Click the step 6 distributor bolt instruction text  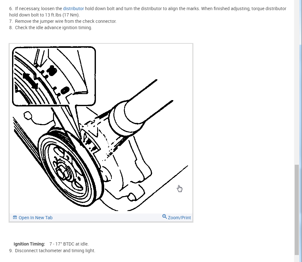coord(148,12)
